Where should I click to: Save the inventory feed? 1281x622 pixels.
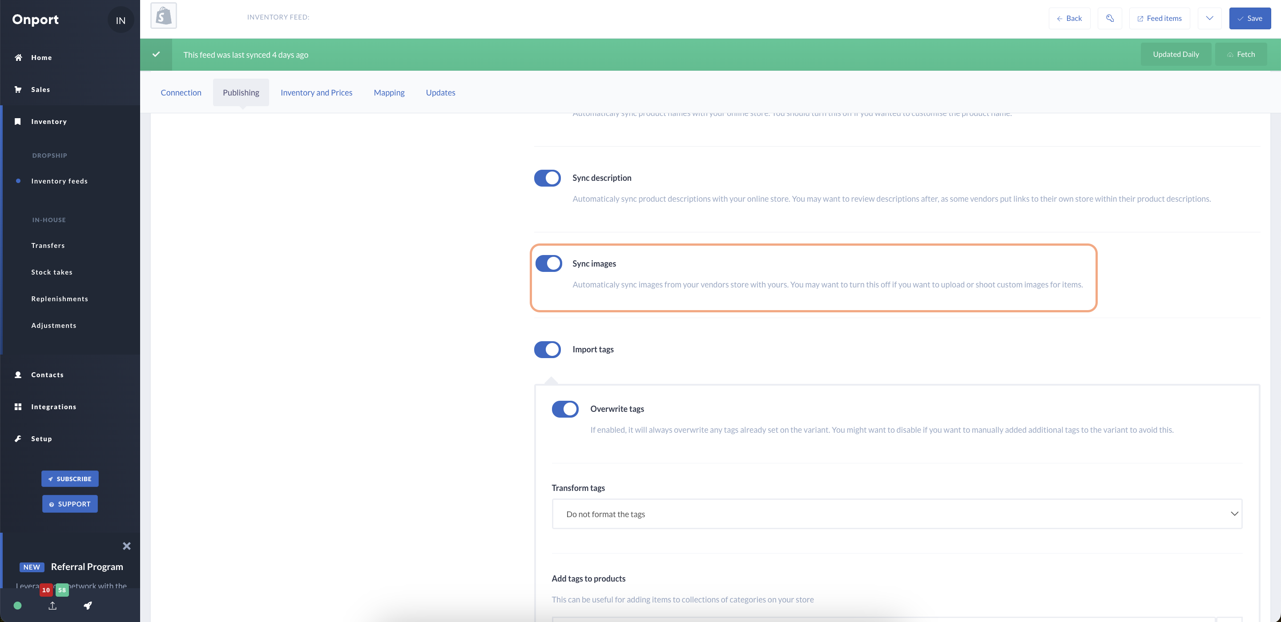tap(1250, 18)
